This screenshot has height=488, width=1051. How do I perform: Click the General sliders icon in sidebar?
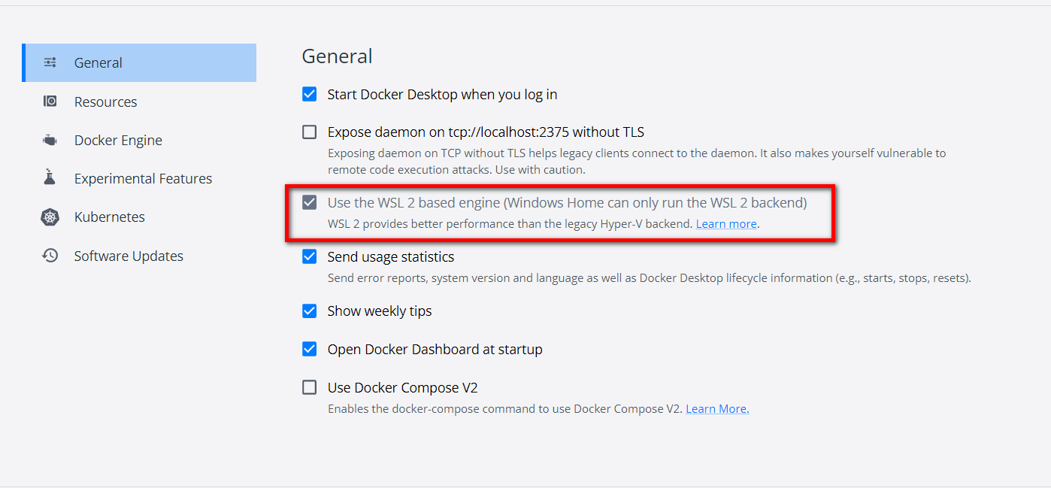coord(50,62)
